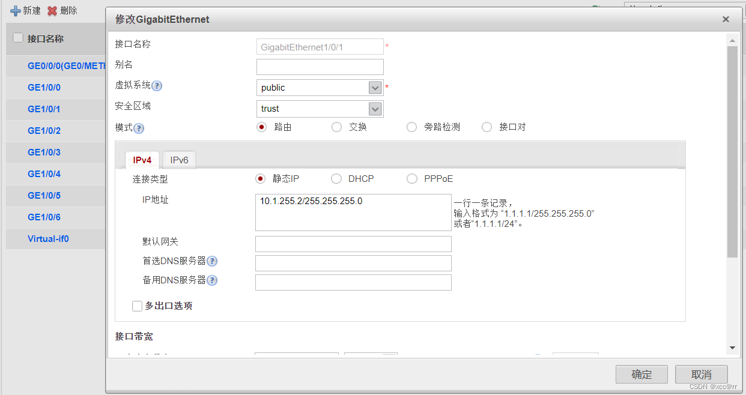
Task: Click the dialog vertical scrollbar thumb
Action: tap(732, 152)
